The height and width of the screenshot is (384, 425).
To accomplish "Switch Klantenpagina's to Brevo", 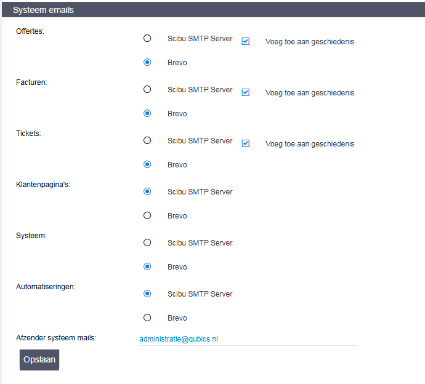I will pyautogui.click(x=147, y=215).
